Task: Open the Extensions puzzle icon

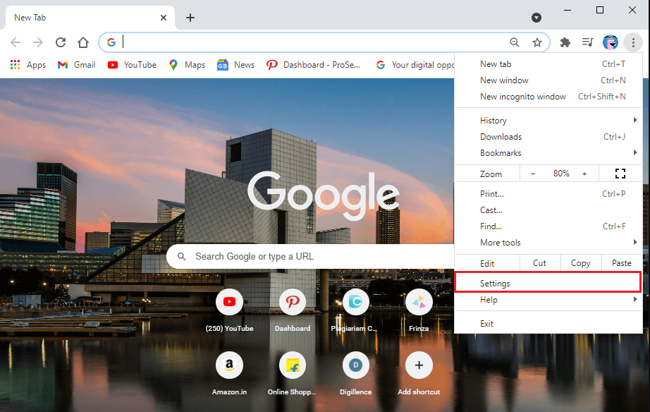Action: 565,42
